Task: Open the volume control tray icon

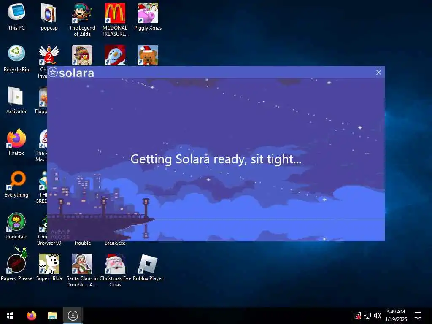Action: coord(378,316)
